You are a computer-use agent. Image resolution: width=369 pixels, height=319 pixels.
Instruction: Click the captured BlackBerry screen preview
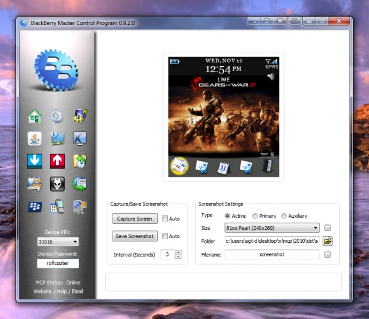coord(224,117)
